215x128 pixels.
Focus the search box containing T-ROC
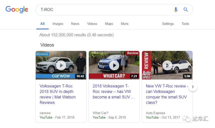[114, 10]
